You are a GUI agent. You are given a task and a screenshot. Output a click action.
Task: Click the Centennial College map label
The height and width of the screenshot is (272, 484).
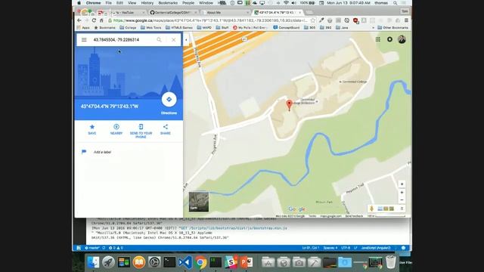355,82
